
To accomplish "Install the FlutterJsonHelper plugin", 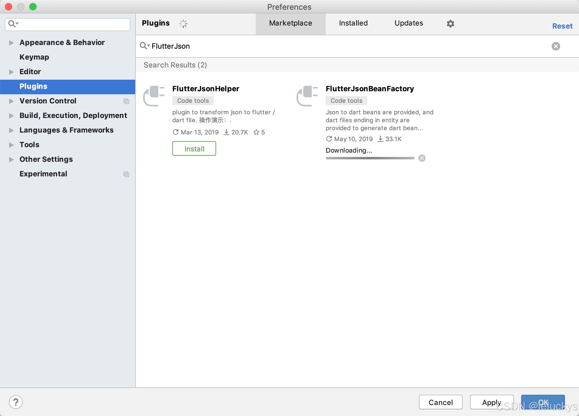I will coord(194,149).
